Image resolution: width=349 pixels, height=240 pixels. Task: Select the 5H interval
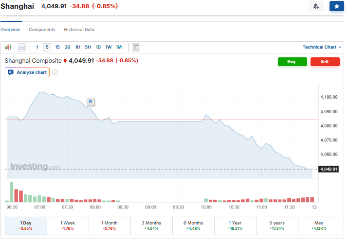88,47
